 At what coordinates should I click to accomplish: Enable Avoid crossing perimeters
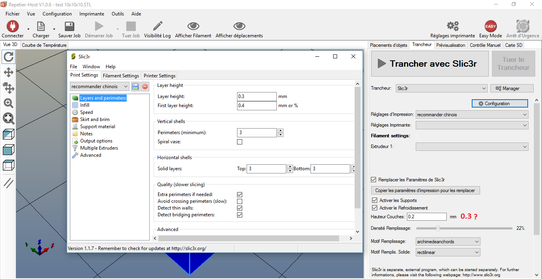coord(239,201)
